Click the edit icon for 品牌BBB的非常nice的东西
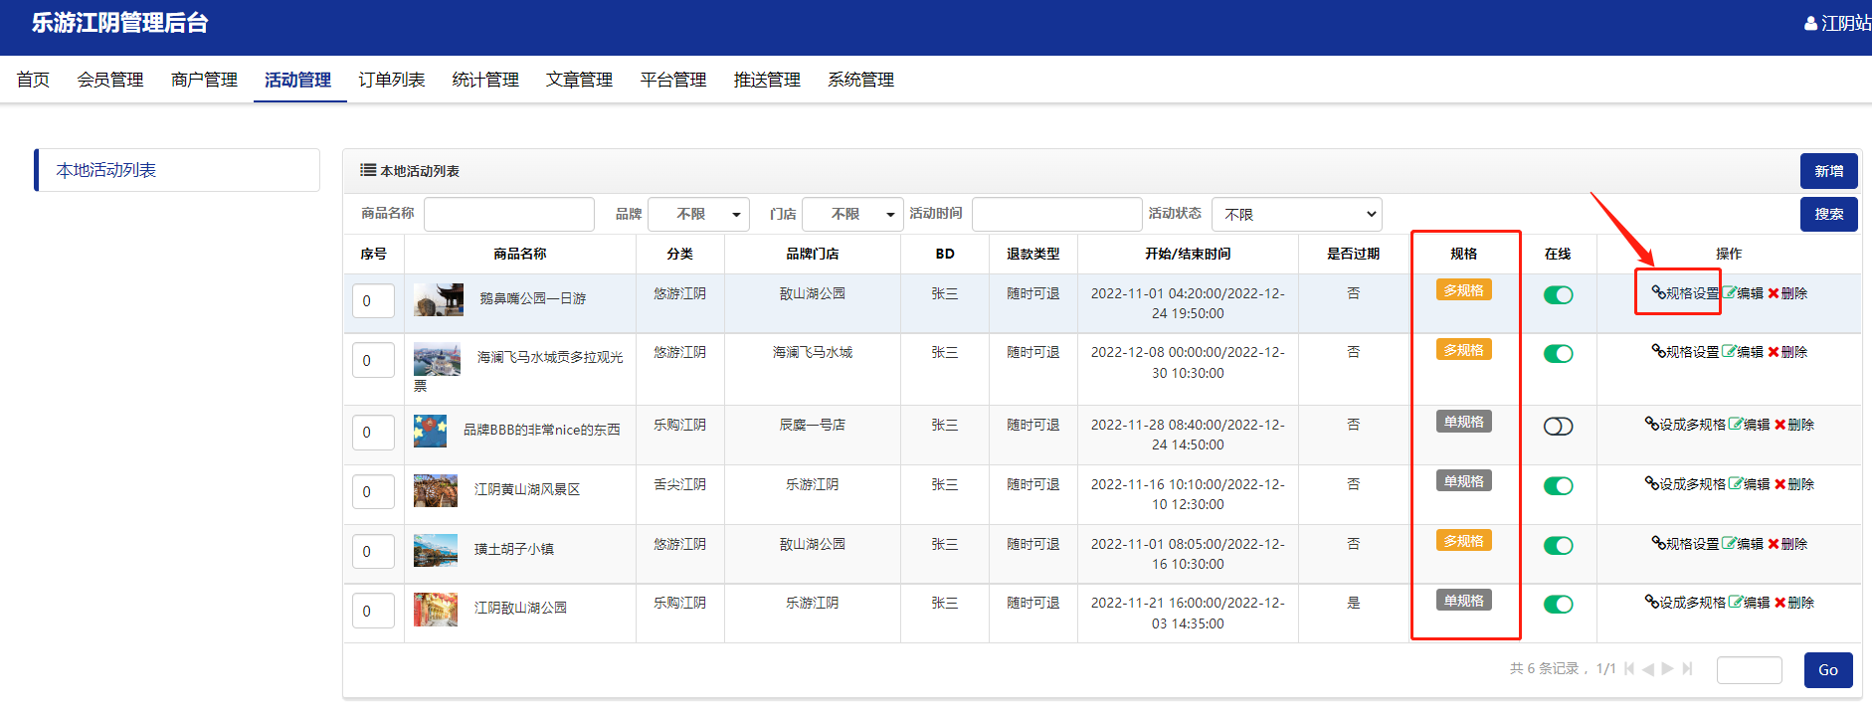This screenshot has height=711, width=1872. tap(1736, 425)
